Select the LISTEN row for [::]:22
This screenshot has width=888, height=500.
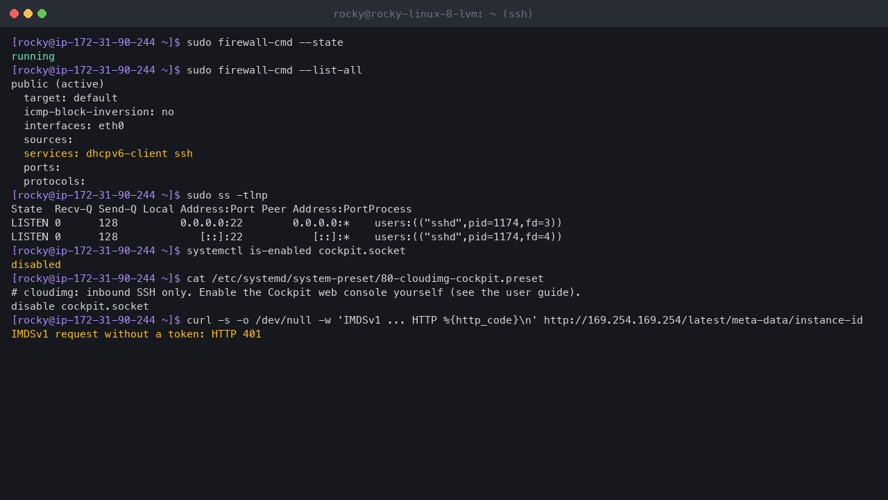[x=287, y=237]
